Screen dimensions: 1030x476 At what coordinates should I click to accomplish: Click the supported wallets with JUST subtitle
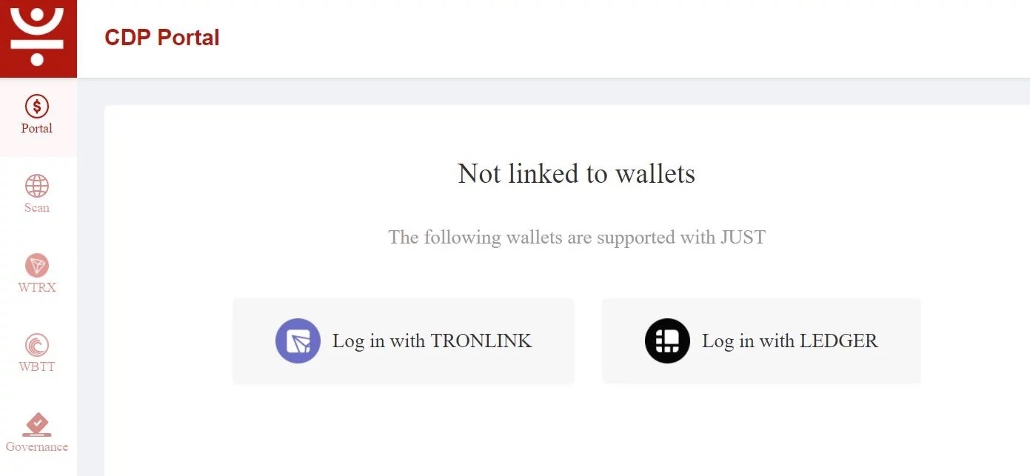(577, 237)
